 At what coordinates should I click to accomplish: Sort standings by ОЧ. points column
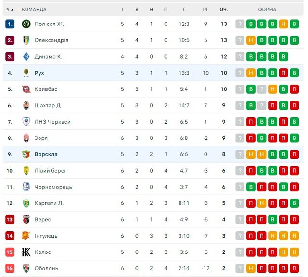pos(224,9)
